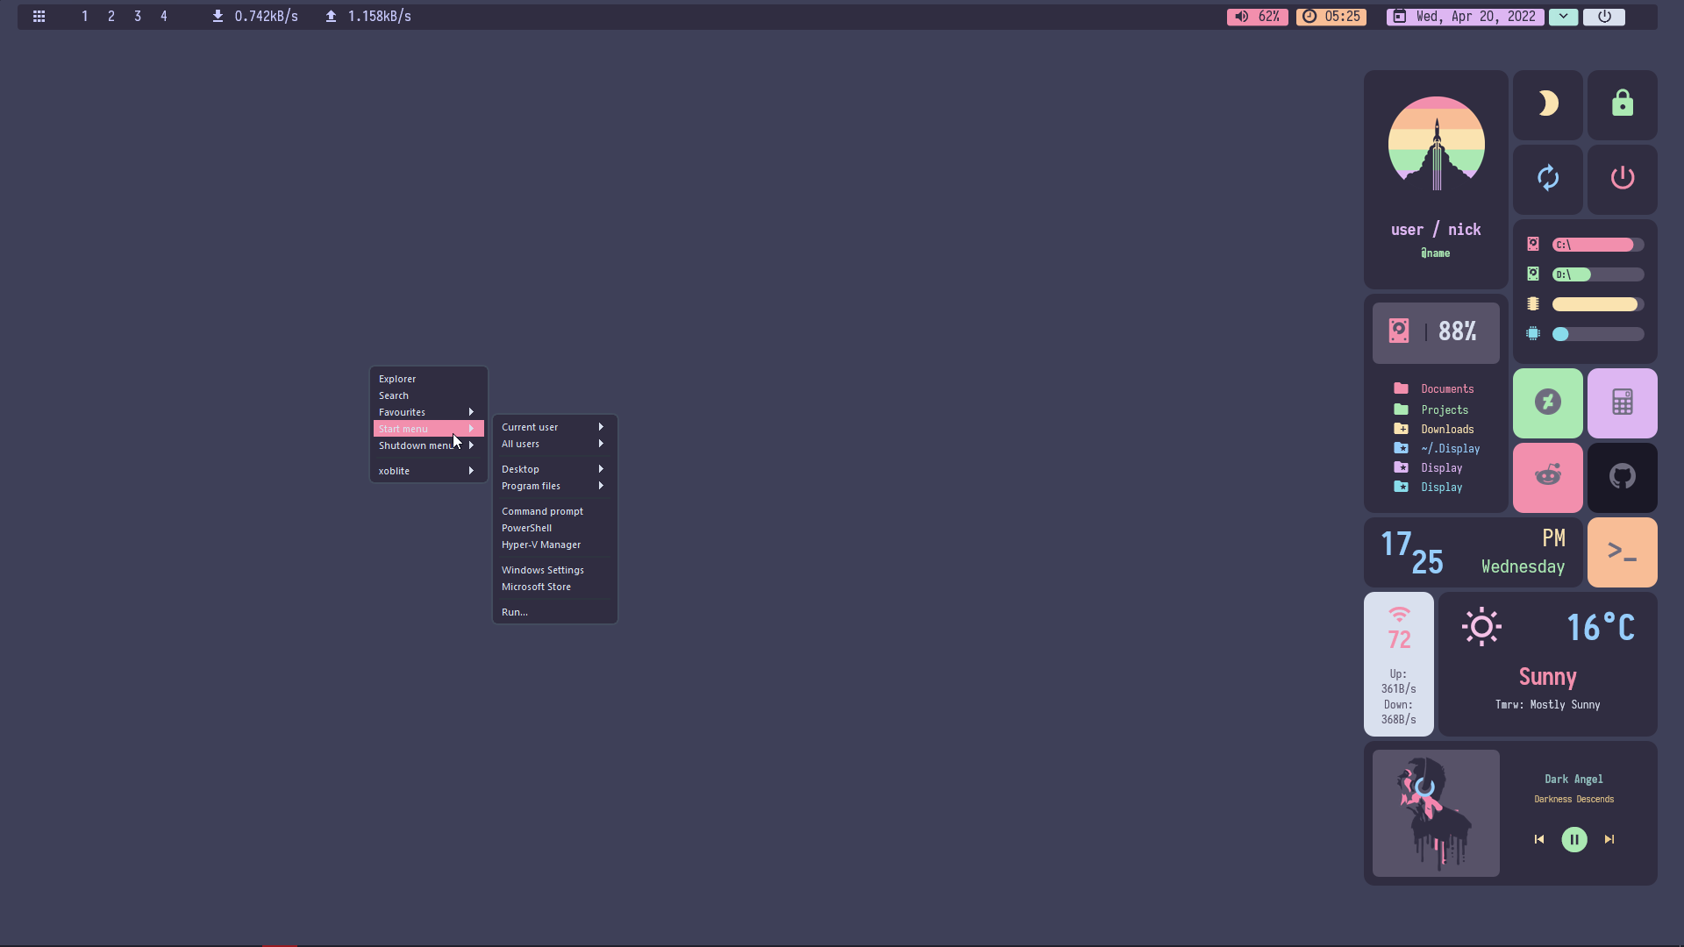Launch the Calculator app icon
Image resolution: width=1684 pixels, height=947 pixels.
[x=1622, y=402]
